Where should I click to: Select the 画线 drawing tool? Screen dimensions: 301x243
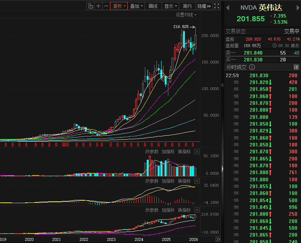point(153,6)
